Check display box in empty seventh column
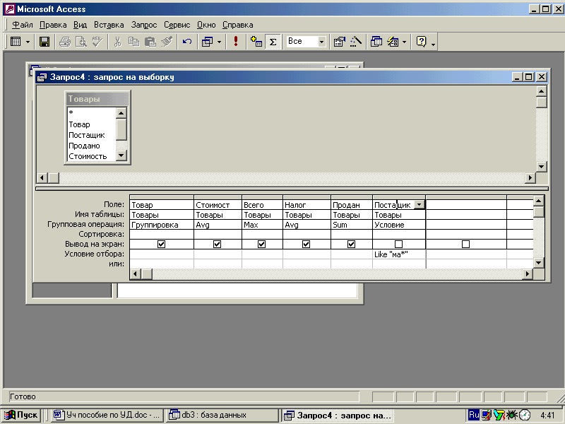The height and width of the screenshot is (424, 565). coord(465,244)
